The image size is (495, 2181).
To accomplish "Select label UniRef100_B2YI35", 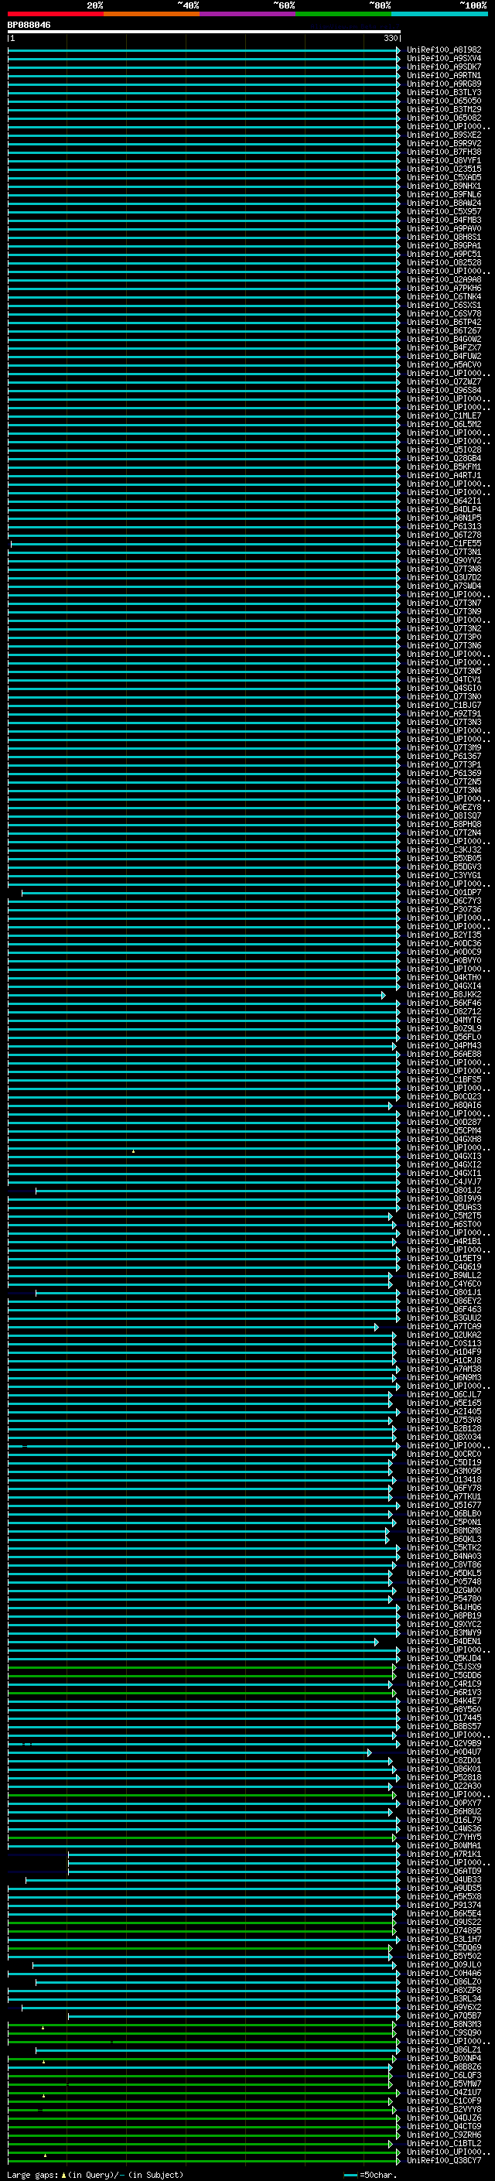I will pos(444,935).
